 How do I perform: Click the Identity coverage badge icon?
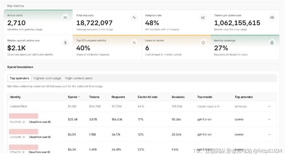pos(272,43)
